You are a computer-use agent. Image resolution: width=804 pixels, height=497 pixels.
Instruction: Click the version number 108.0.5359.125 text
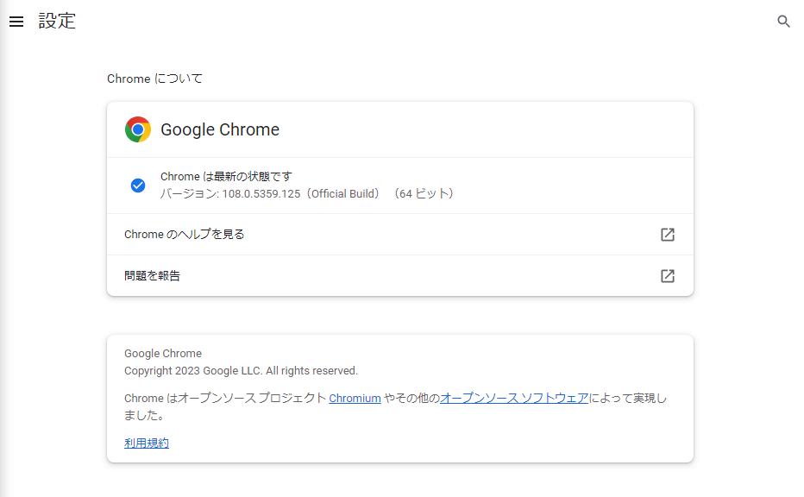click(x=261, y=194)
